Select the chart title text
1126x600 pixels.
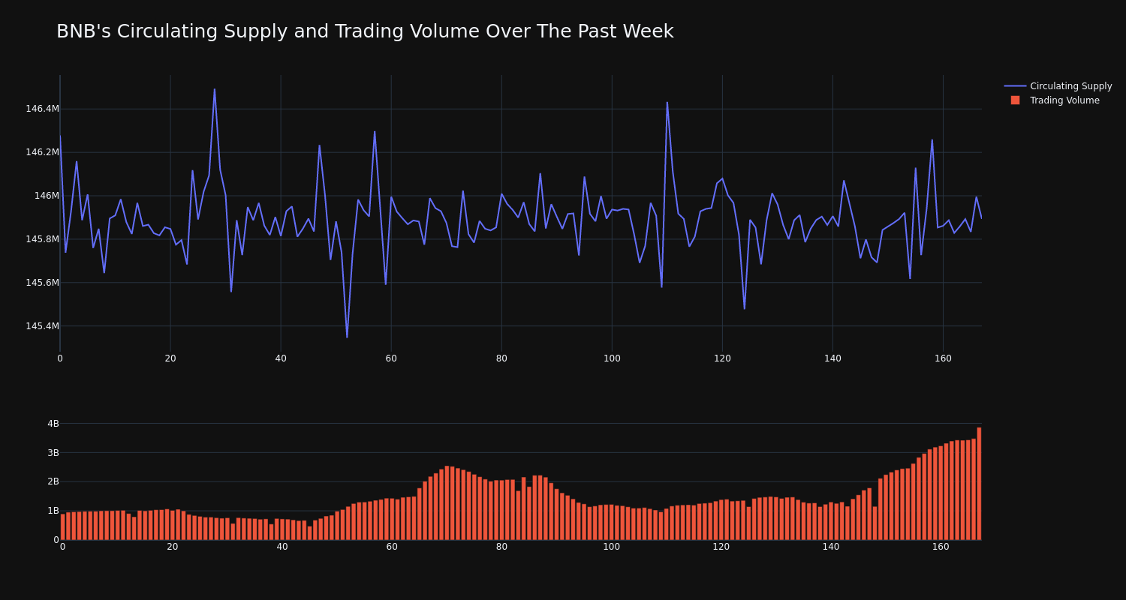pyautogui.click(x=365, y=31)
